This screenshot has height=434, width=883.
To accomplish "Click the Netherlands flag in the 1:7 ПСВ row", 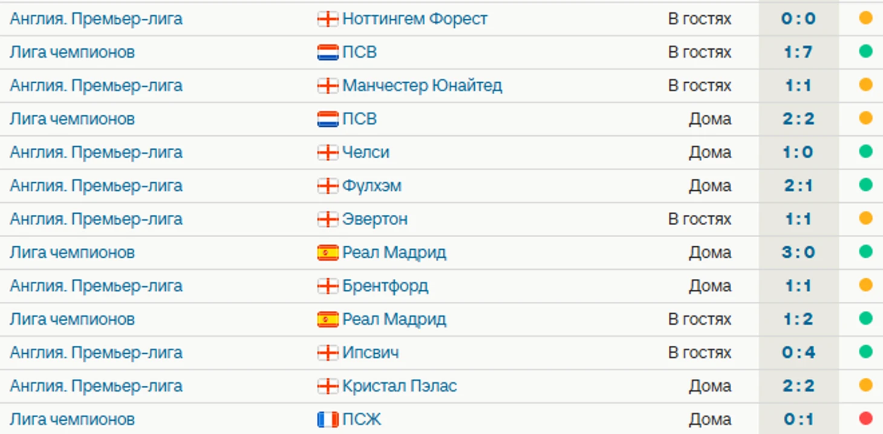I will [x=327, y=53].
